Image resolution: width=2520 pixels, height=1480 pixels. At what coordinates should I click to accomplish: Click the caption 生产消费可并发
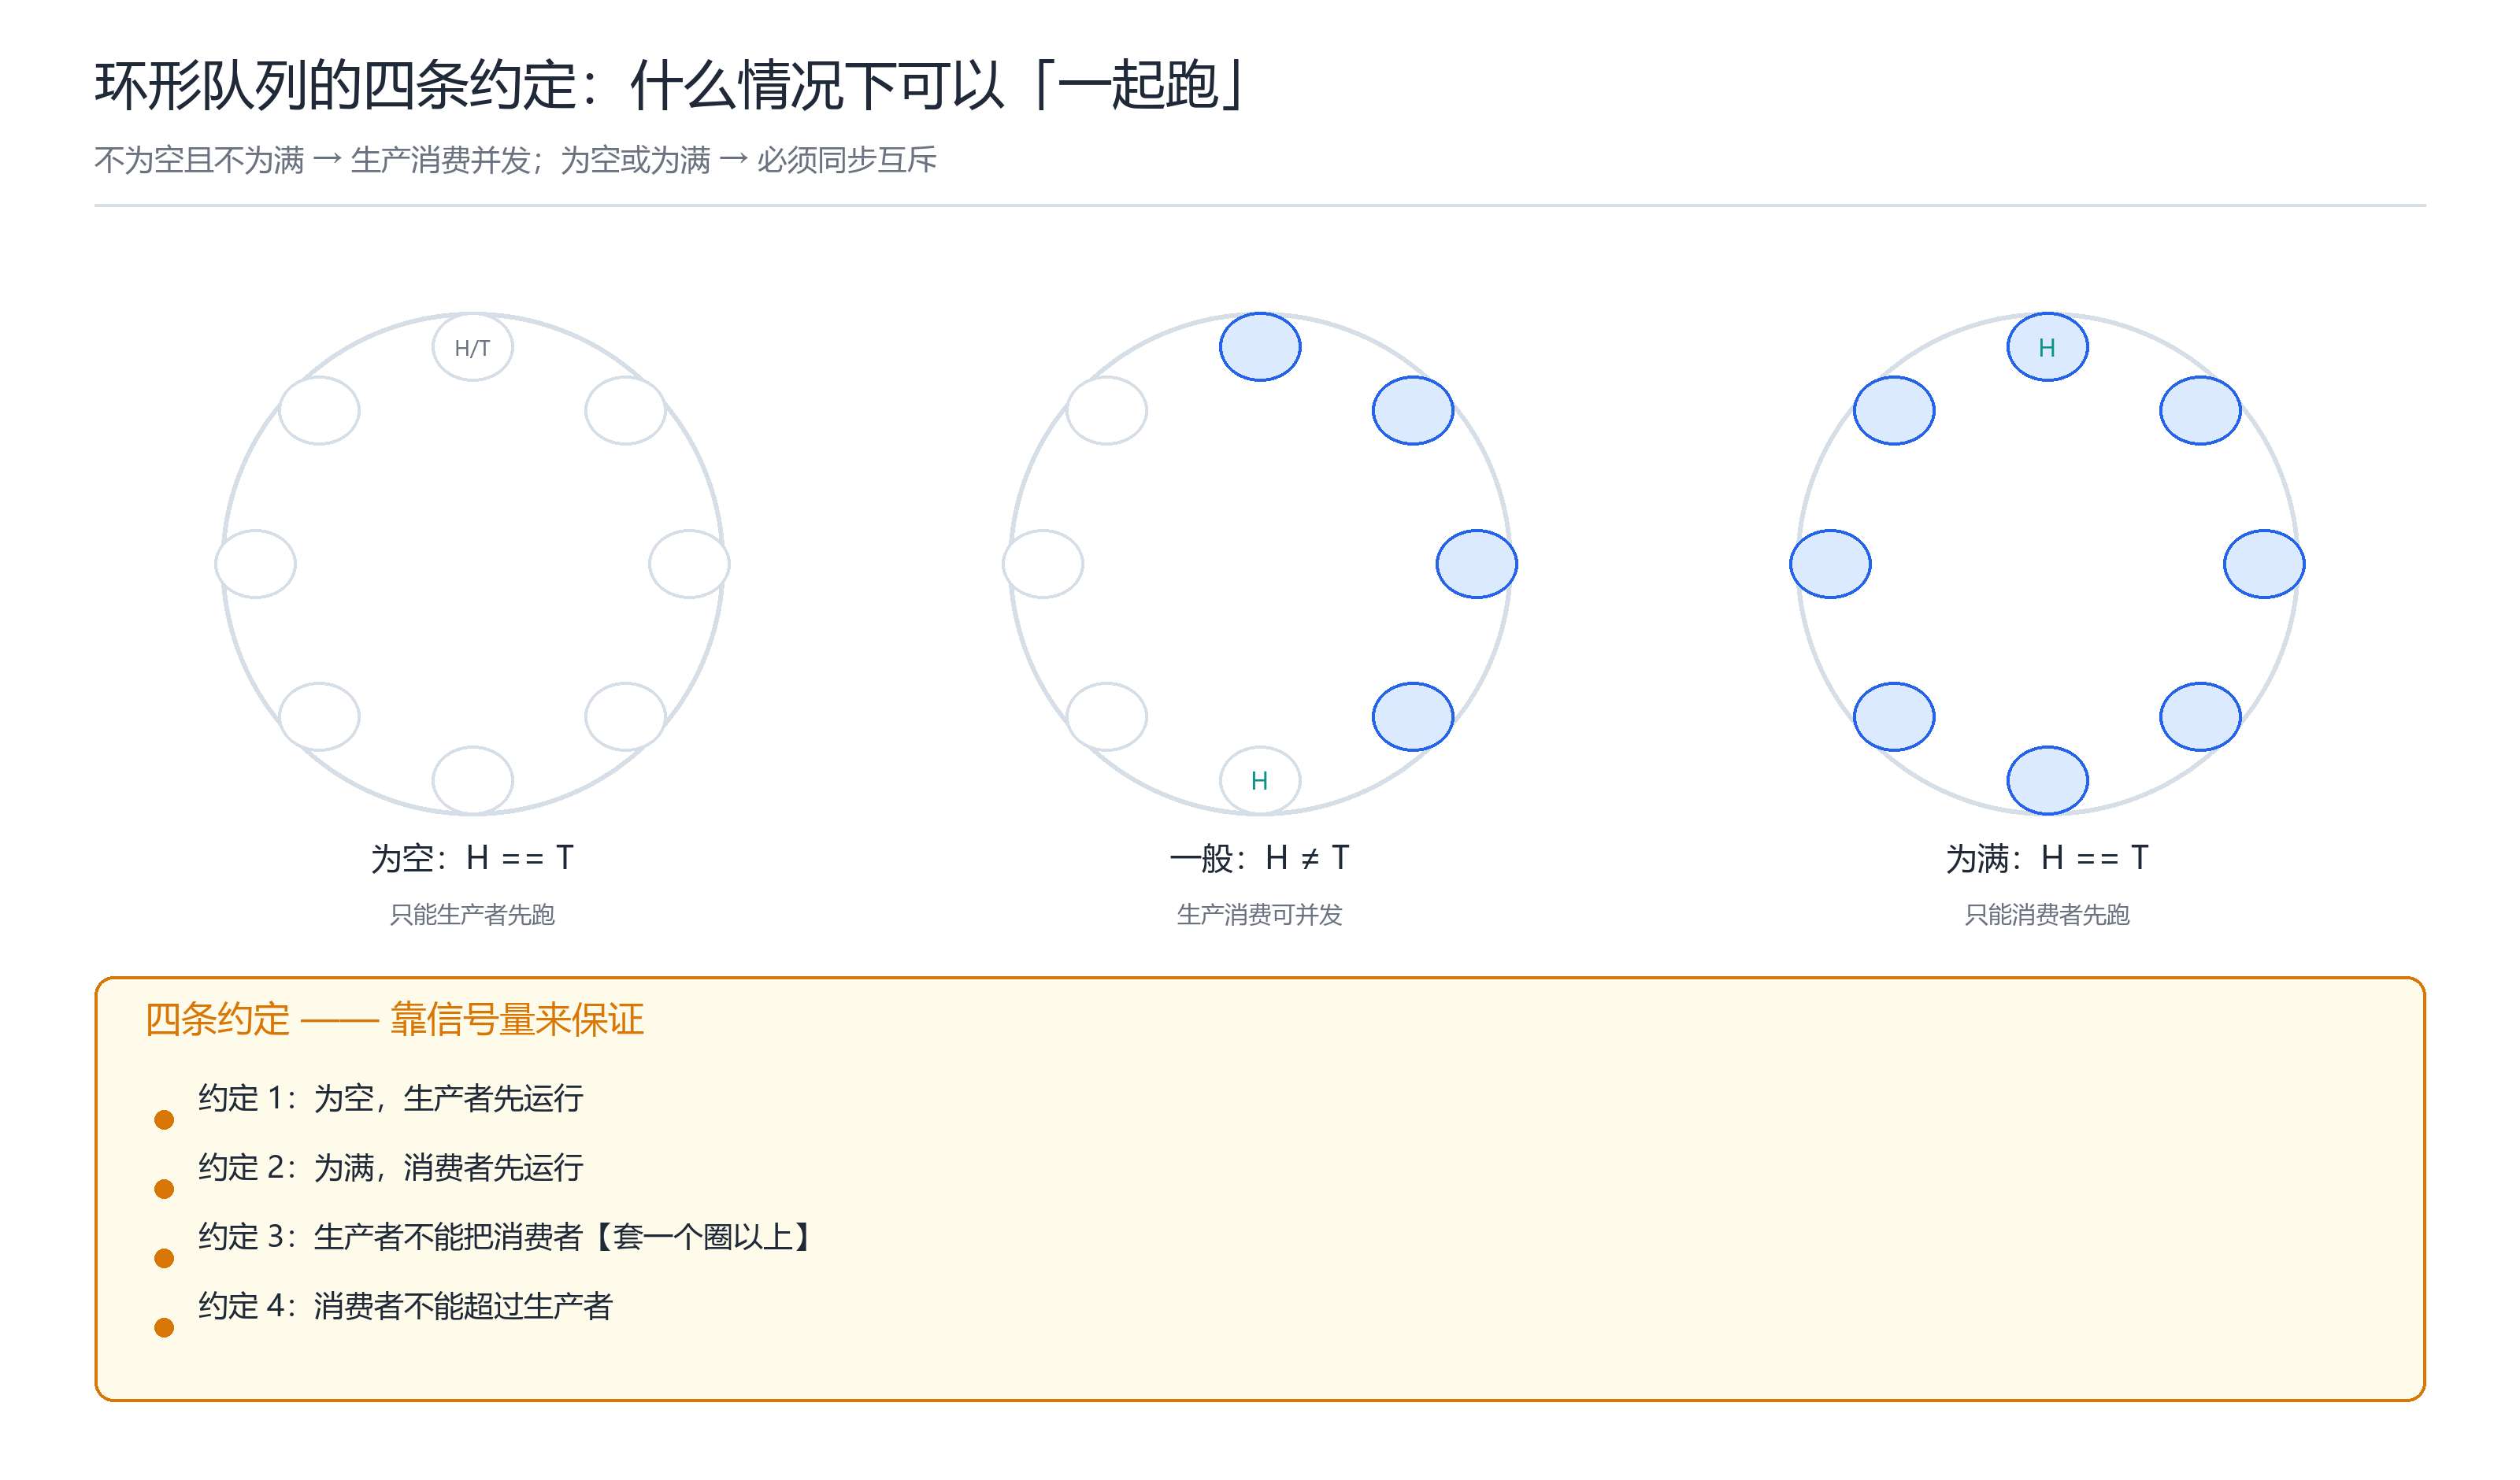point(1260,914)
